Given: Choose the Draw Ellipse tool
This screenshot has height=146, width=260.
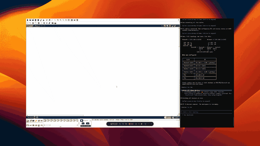Looking at the screenshot, I should click(47, 23).
